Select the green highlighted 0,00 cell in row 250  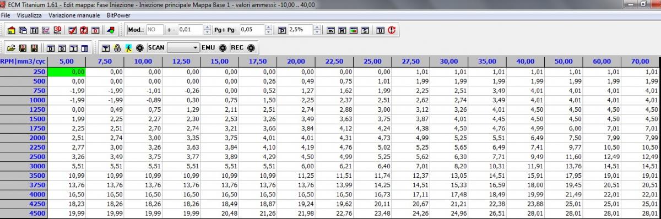67,72
